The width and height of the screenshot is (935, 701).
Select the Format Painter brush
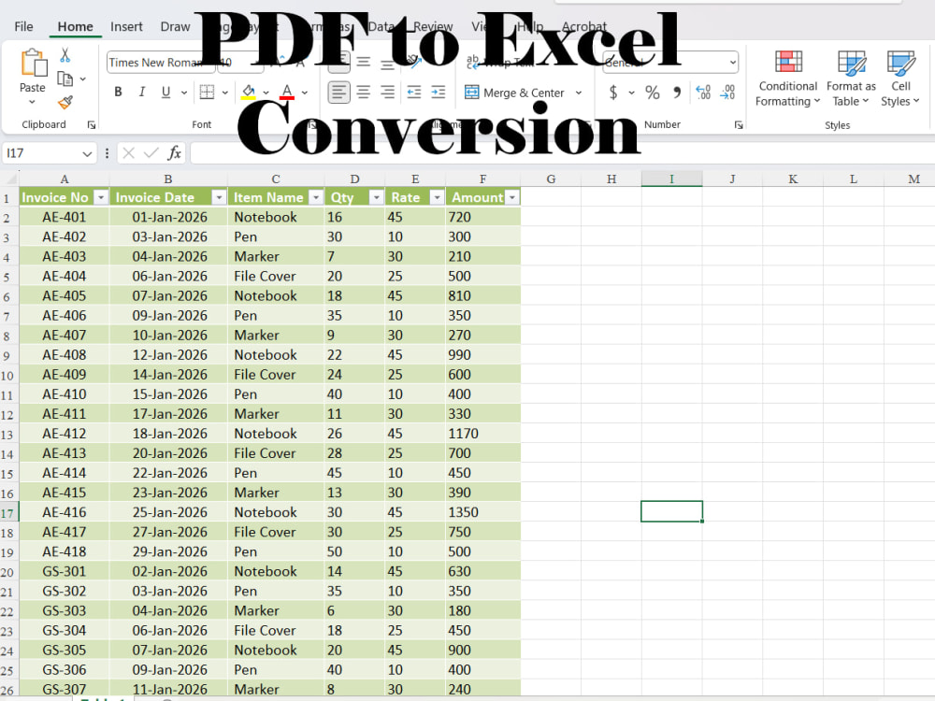pyautogui.click(x=65, y=103)
